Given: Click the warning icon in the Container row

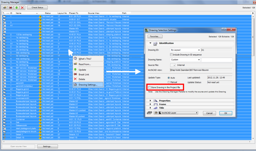Looking at the screenshot, I should coord(40,119).
